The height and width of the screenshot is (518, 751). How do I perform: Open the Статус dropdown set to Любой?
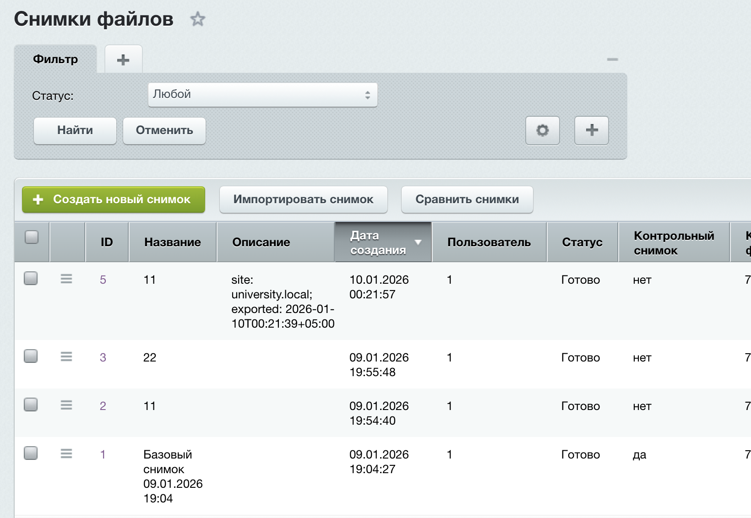[262, 95]
